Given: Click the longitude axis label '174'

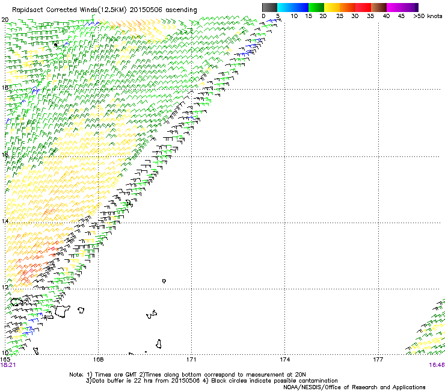Looking at the screenshot, I should (x=284, y=360).
